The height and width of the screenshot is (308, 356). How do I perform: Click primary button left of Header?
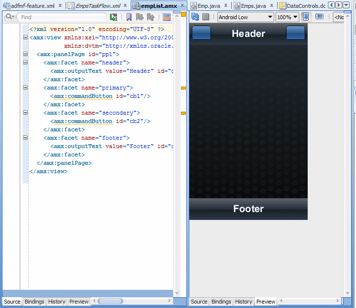(201, 33)
